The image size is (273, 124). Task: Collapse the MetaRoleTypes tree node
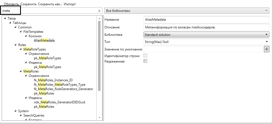click(x=21, y=49)
